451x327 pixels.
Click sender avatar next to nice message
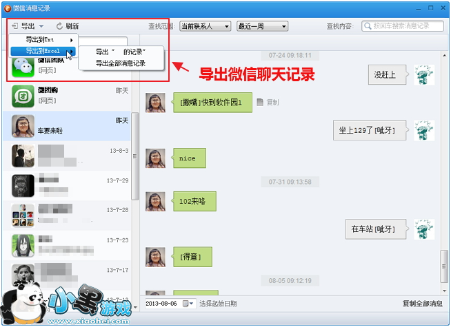155,158
